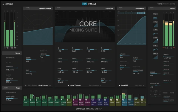
Task: Click the Tape section header
Action: click(12, 88)
